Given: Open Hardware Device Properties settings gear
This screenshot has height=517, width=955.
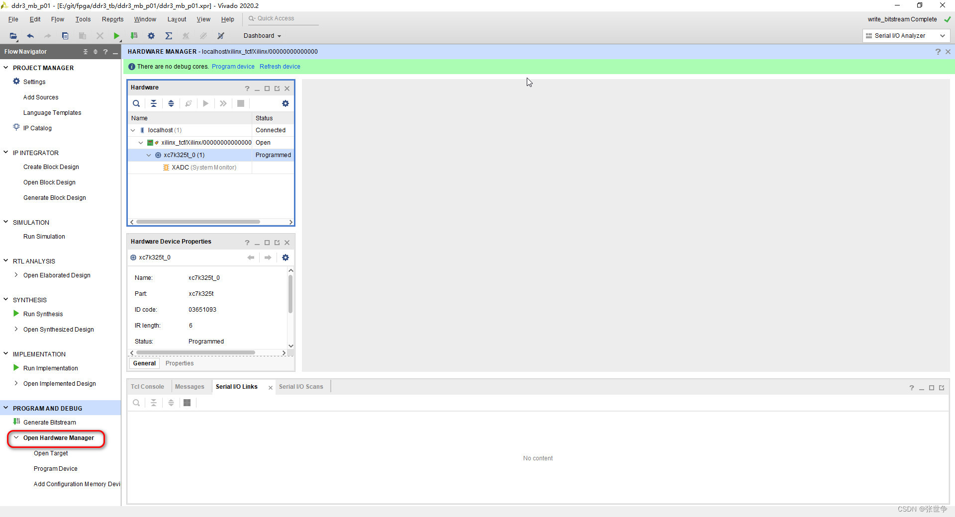Looking at the screenshot, I should point(286,258).
